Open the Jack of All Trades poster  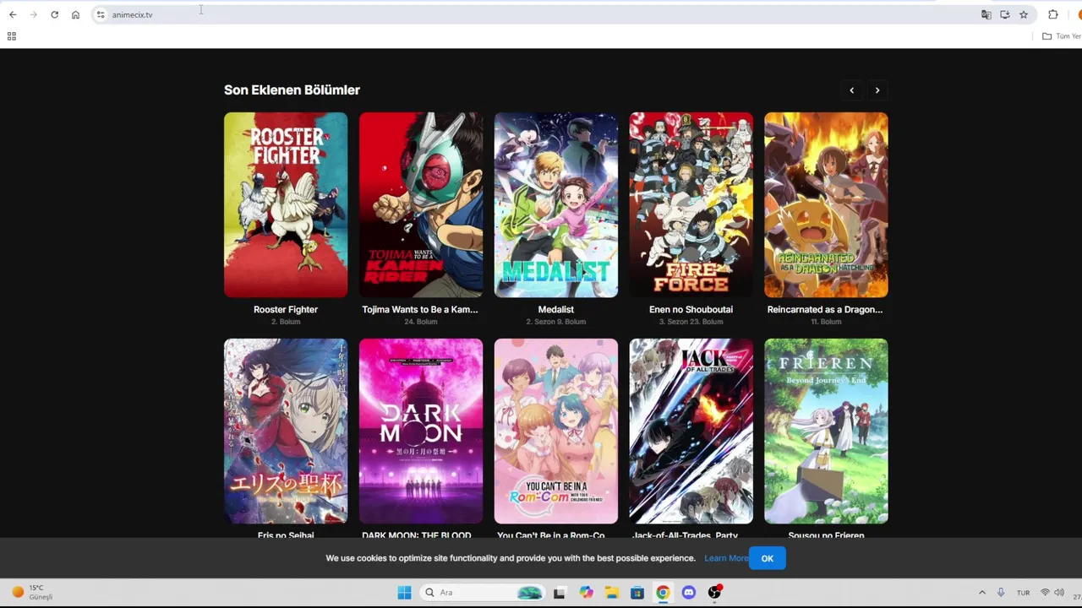click(691, 432)
